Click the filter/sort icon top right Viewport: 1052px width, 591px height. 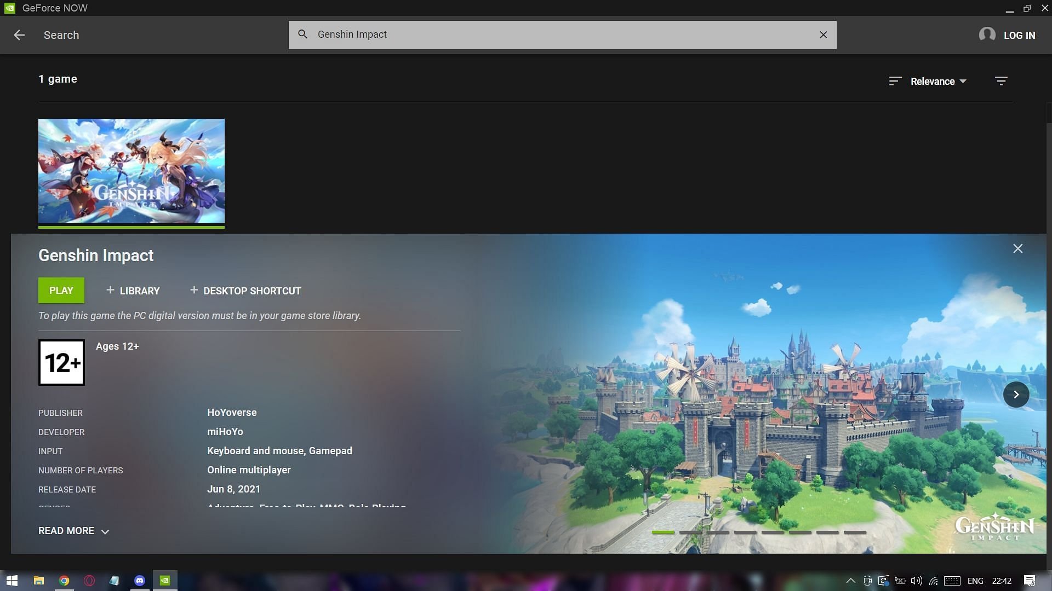1000,81
